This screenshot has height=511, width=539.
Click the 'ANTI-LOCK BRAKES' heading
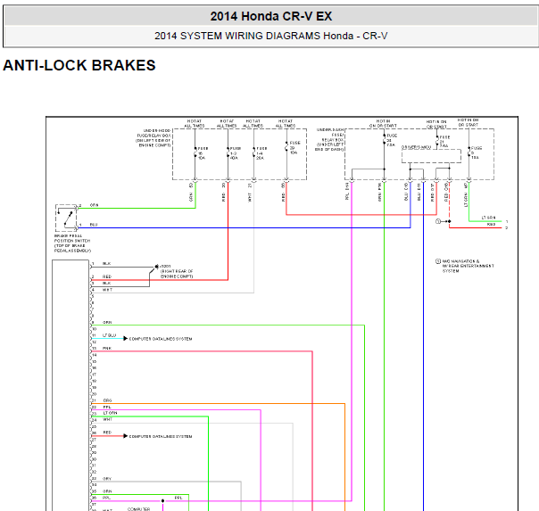tap(79, 65)
